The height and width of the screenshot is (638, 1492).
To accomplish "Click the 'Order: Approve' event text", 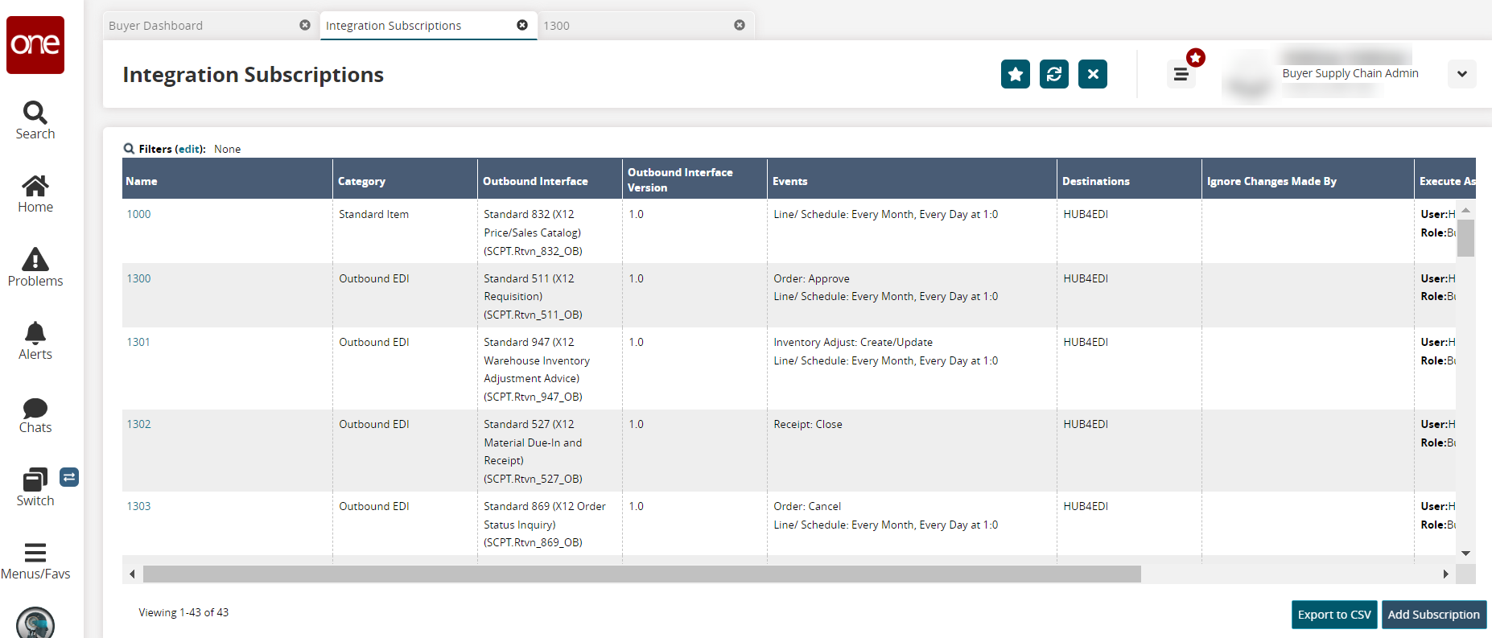I will 811,278.
